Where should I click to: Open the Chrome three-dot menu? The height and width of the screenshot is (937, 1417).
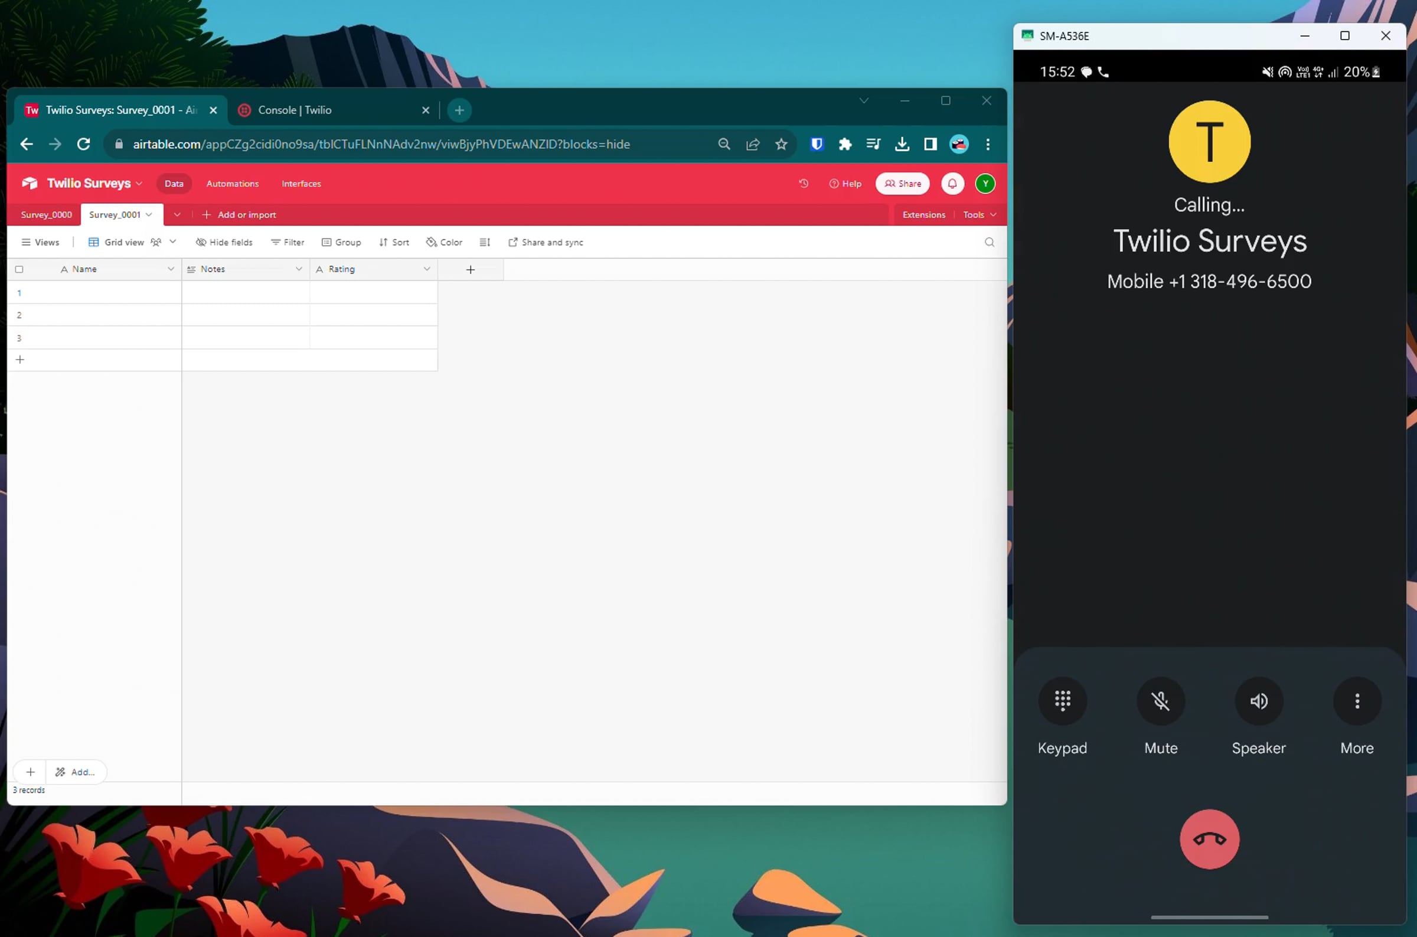[x=988, y=144]
